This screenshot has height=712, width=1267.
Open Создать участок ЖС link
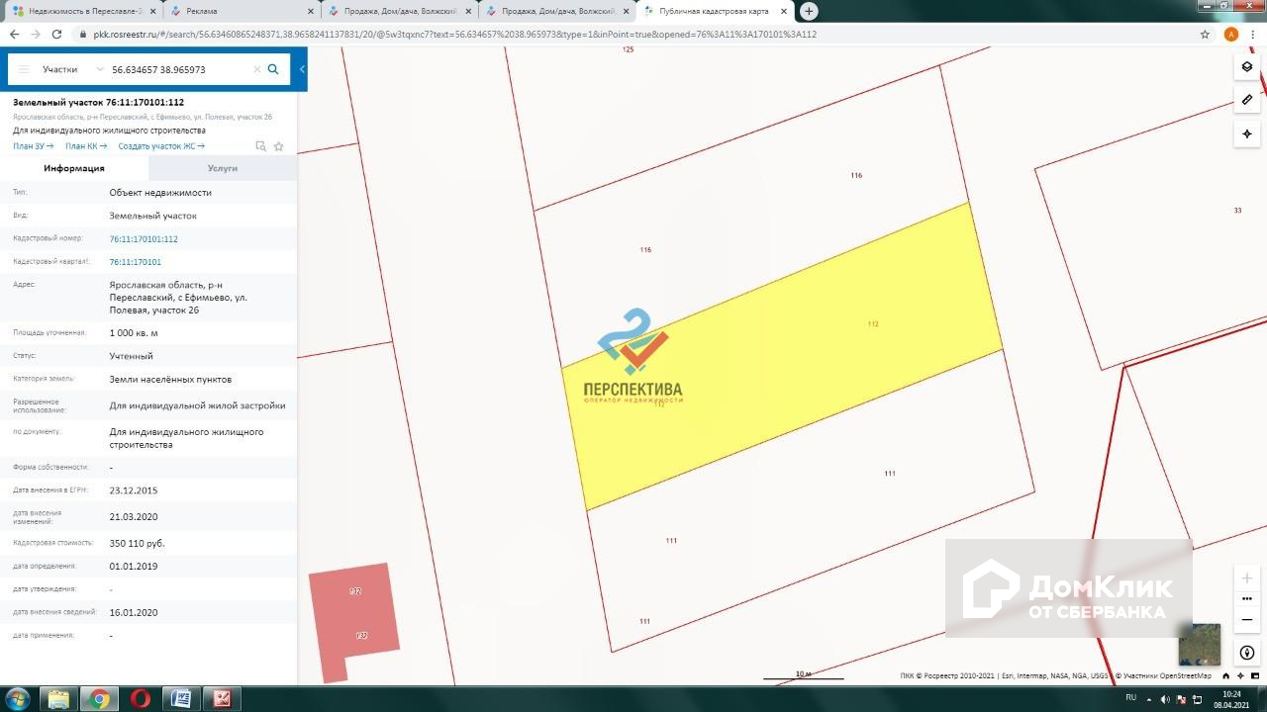click(x=161, y=146)
